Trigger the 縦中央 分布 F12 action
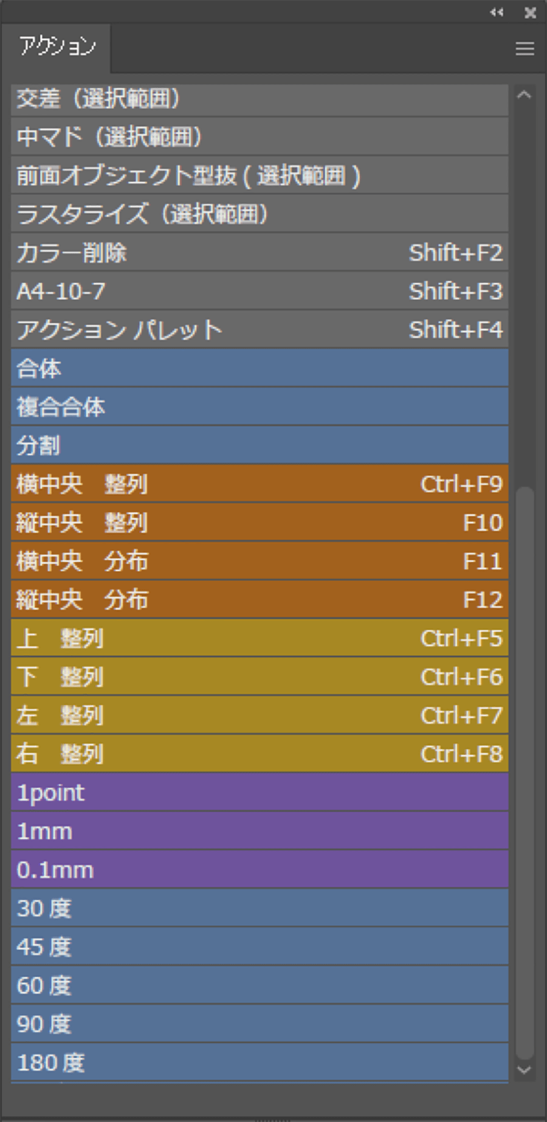 (x=260, y=600)
